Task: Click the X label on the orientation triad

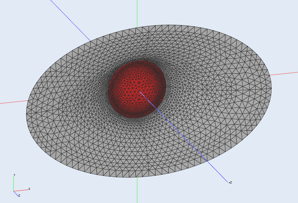Action: click(29, 189)
